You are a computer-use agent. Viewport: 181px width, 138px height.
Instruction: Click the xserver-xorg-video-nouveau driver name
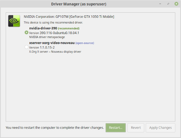(x=52, y=43)
